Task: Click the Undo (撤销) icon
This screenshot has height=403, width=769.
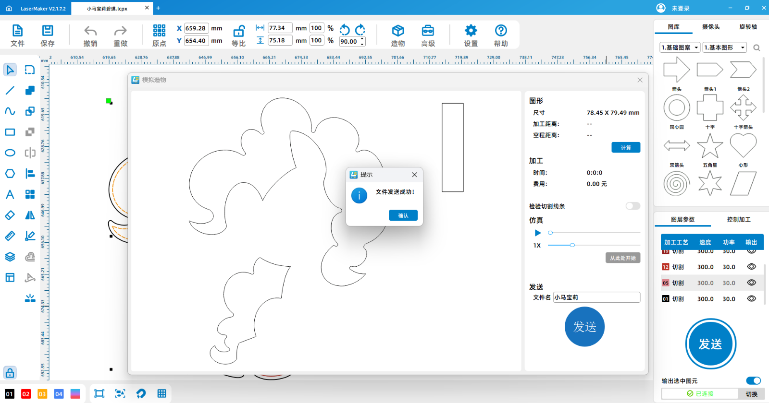Action: pyautogui.click(x=90, y=32)
